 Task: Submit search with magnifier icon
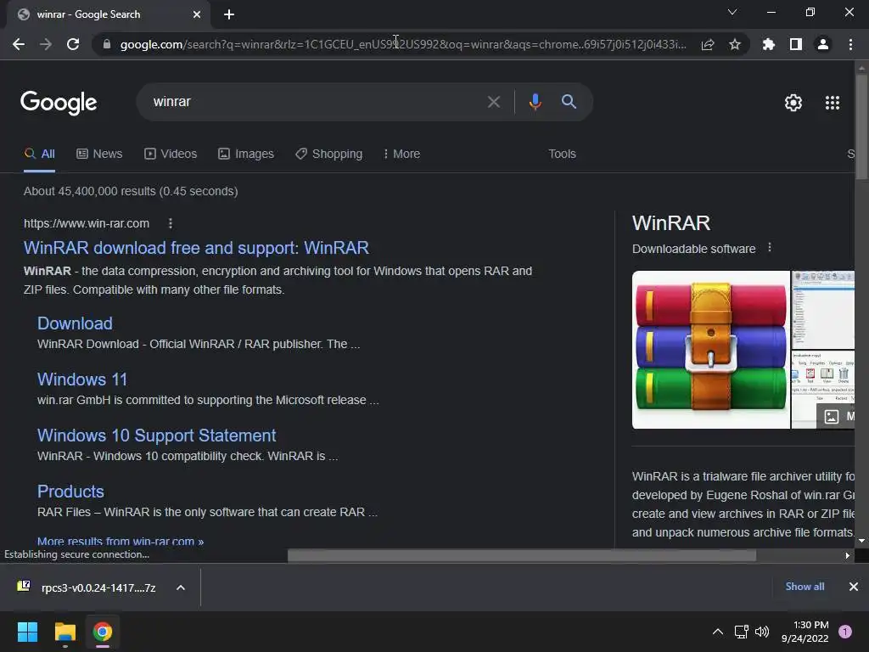click(569, 102)
